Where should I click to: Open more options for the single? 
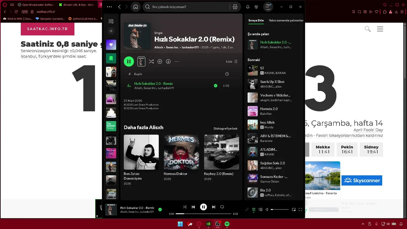point(177,61)
